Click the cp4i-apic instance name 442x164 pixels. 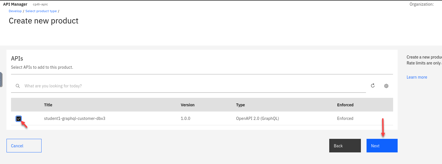[x=40, y=5]
